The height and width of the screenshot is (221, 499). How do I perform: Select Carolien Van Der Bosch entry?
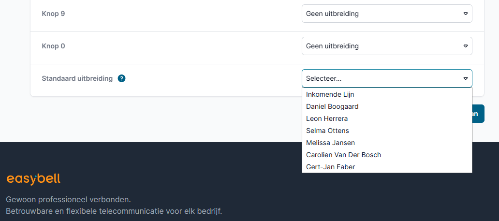343,155
